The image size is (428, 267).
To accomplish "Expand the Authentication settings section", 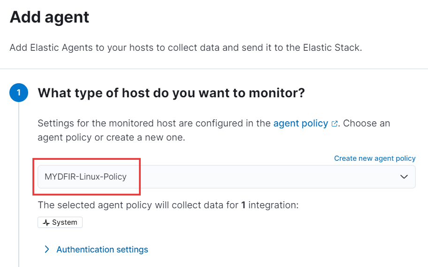I will [102, 249].
